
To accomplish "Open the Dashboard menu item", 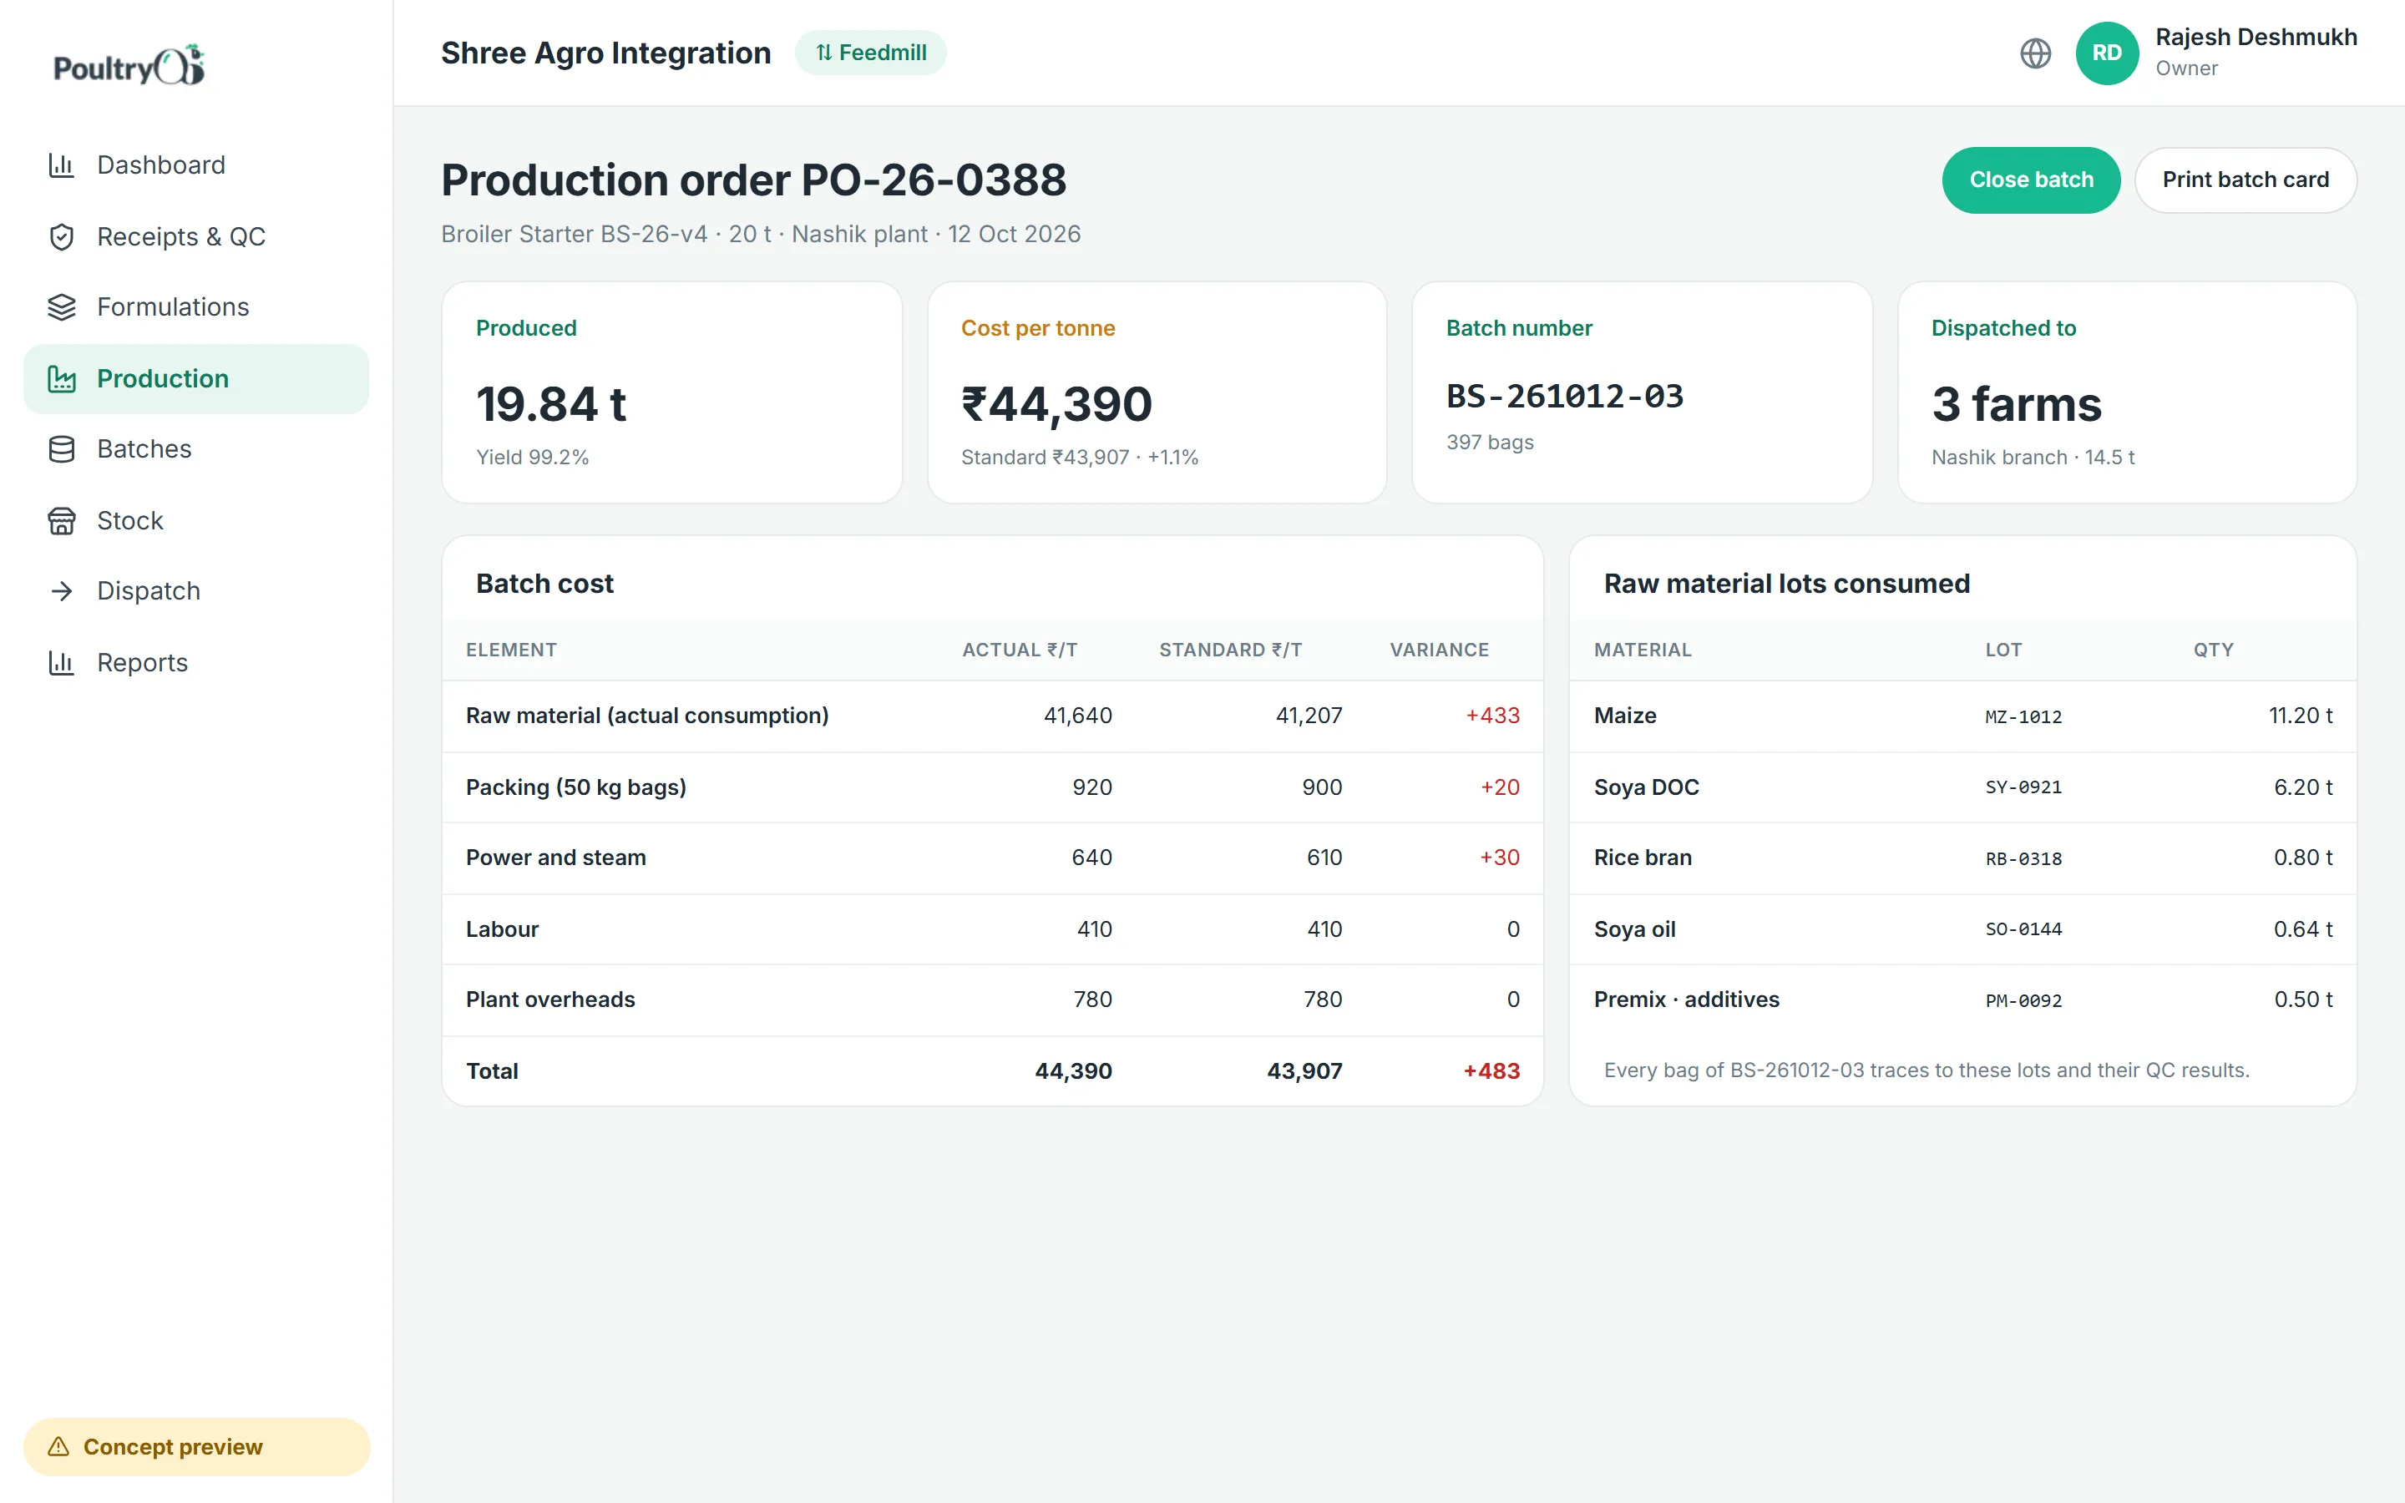I will (195, 165).
